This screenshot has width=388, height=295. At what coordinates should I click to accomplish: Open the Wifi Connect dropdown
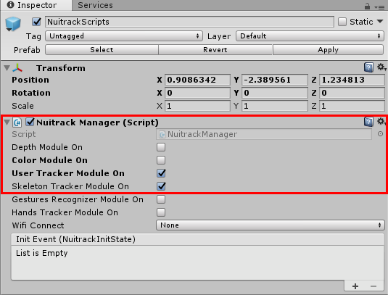coord(271,225)
